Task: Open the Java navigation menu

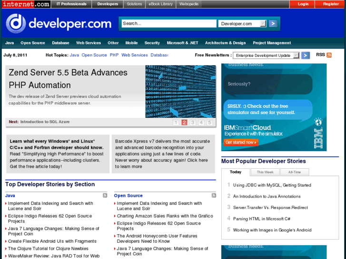Action: [x=10, y=43]
